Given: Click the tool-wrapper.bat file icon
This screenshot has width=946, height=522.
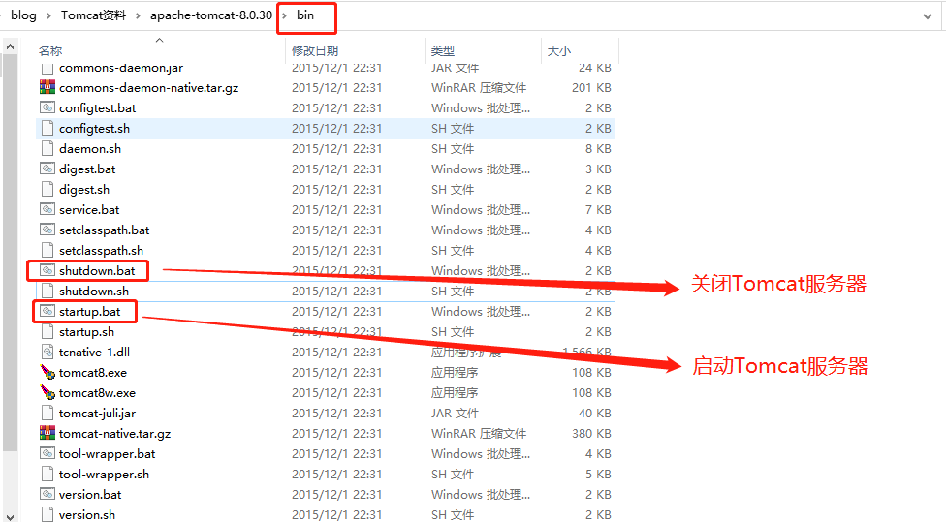Looking at the screenshot, I should [47, 453].
